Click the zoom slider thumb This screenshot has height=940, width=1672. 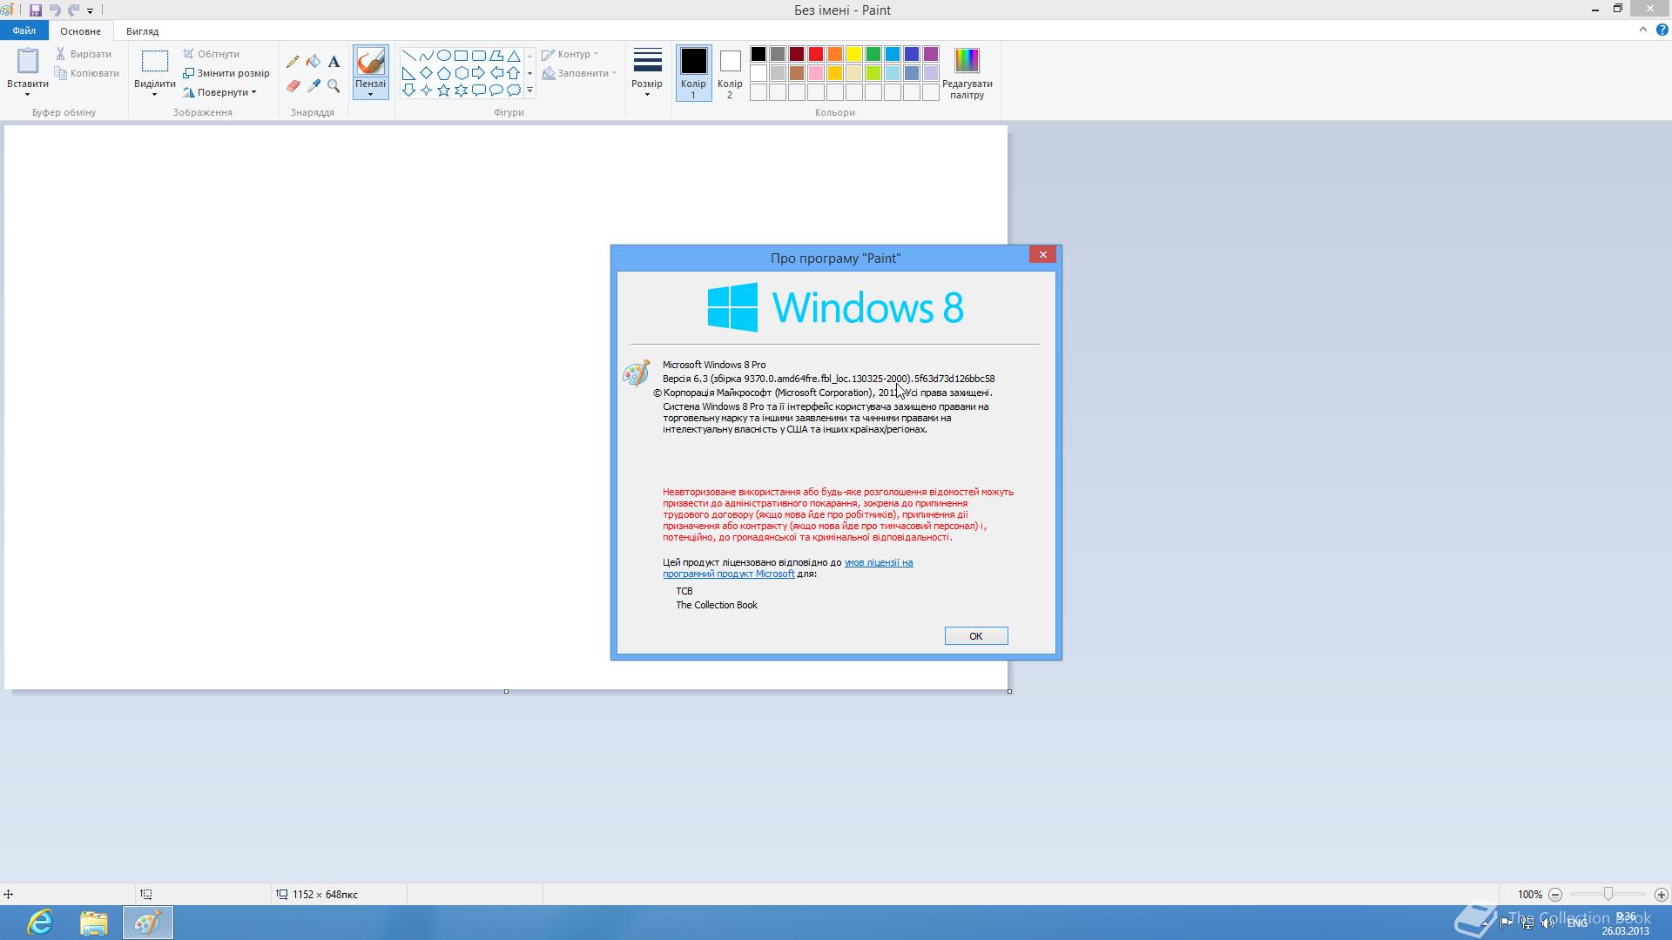coord(1608,895)
